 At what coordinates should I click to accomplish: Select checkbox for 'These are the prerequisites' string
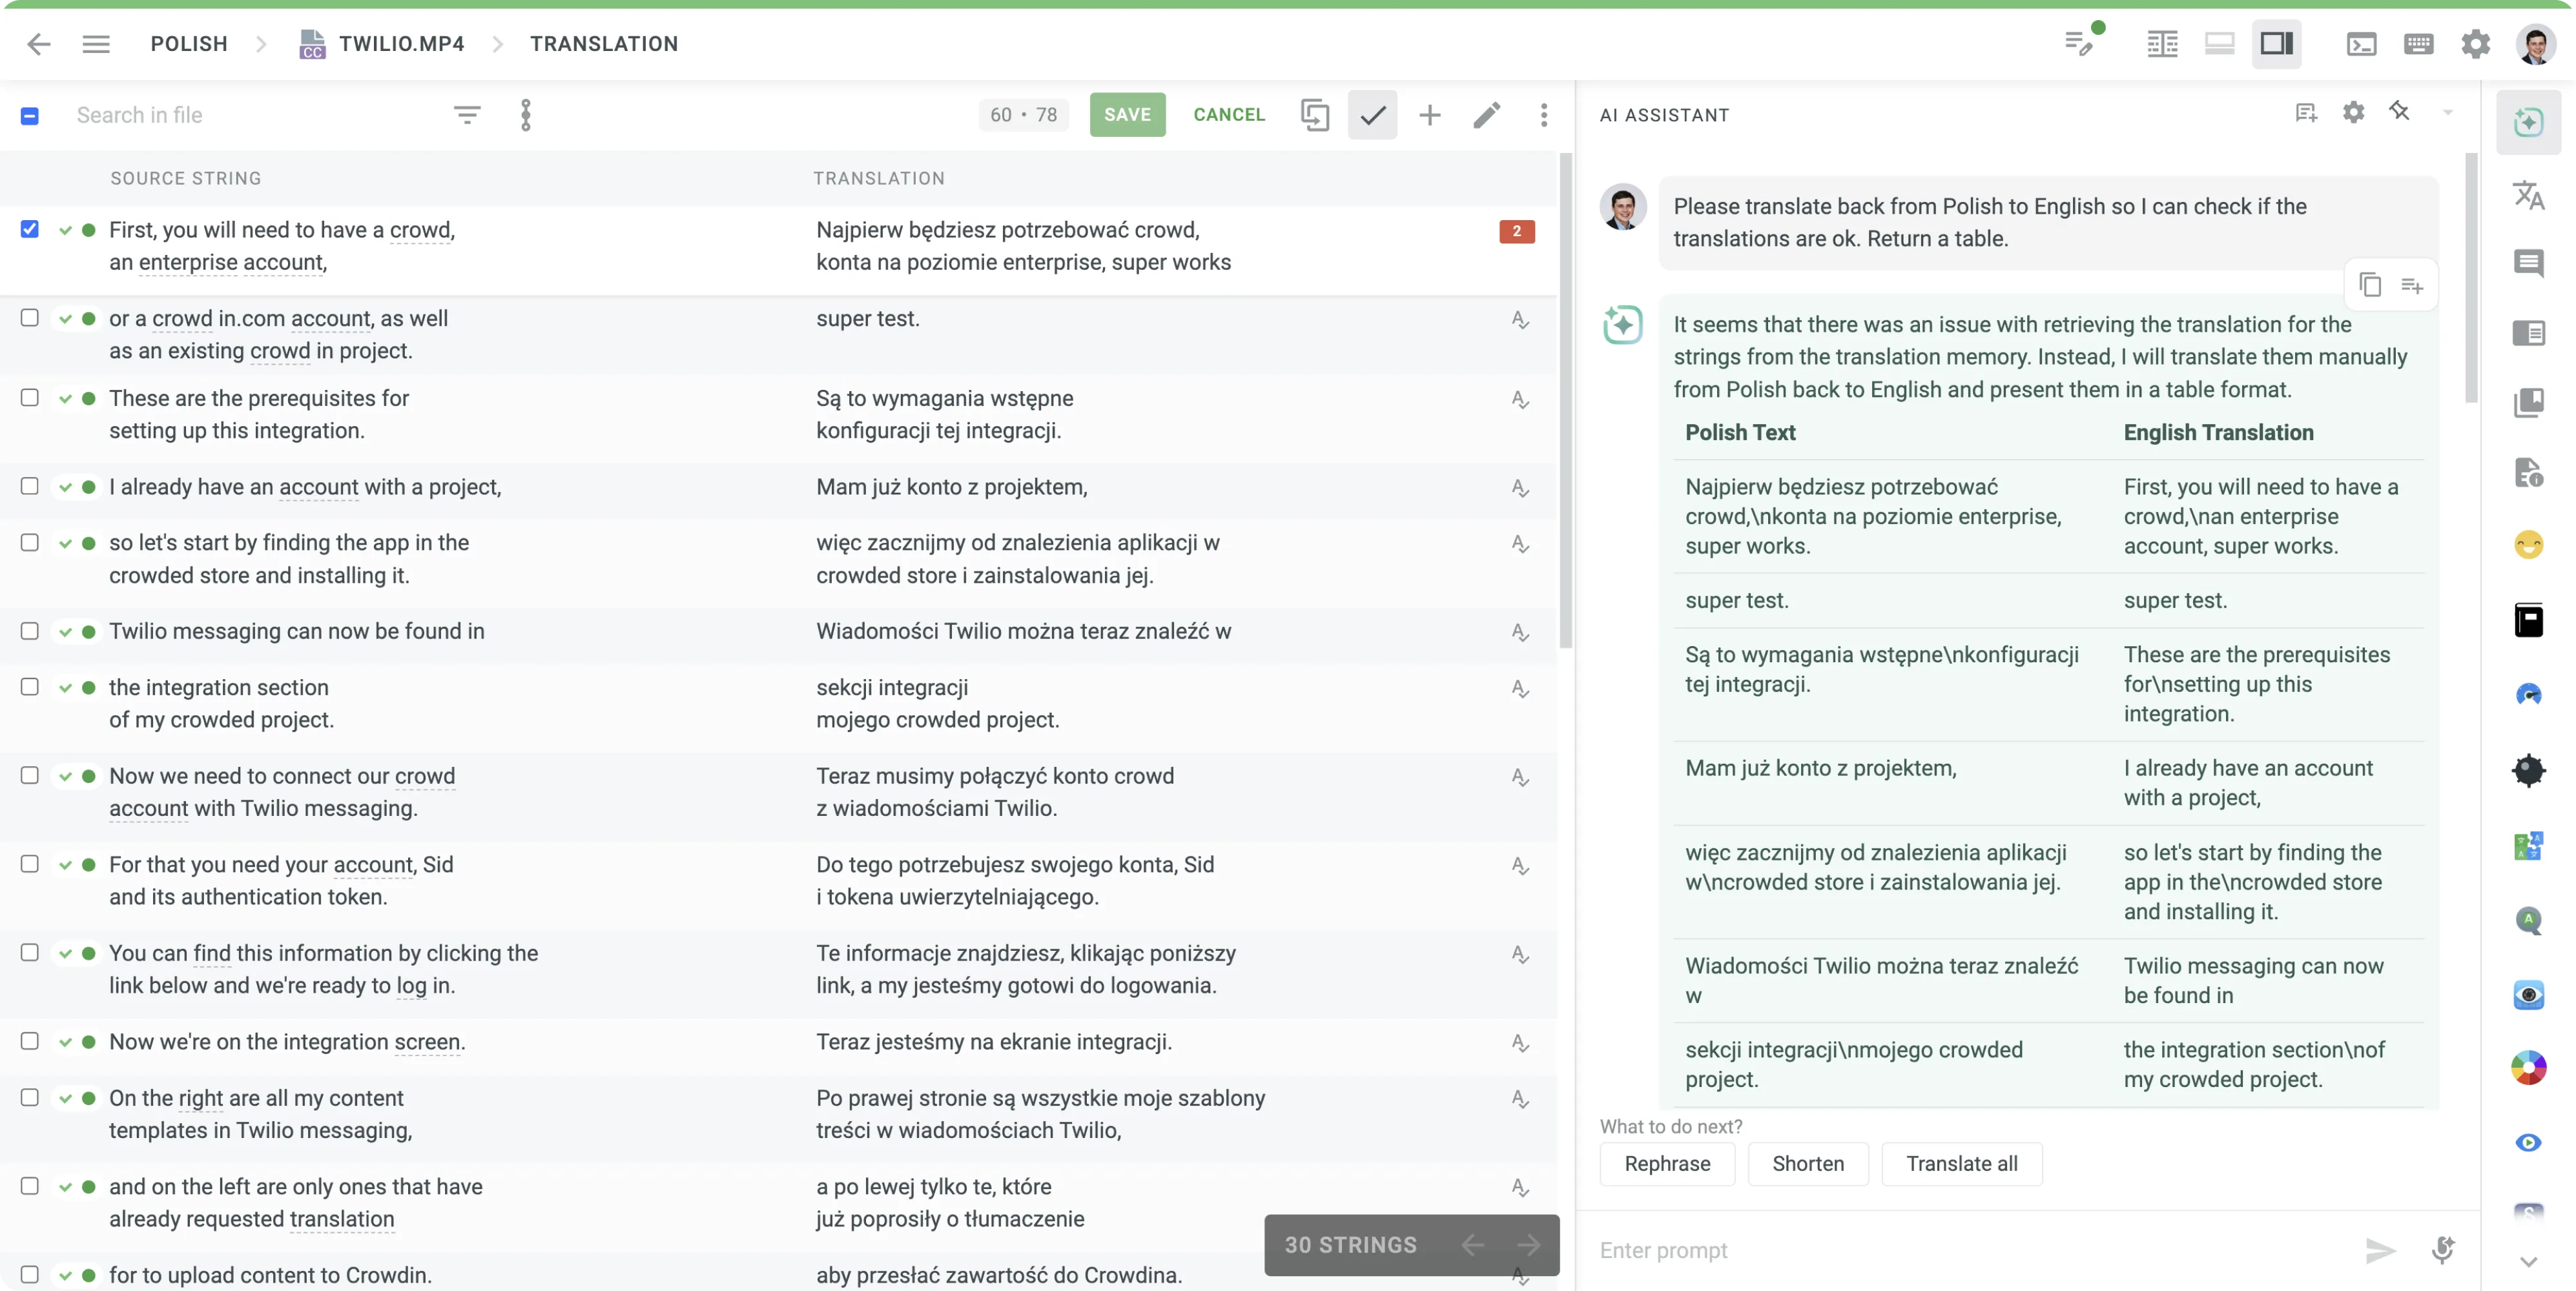point(29,398)
